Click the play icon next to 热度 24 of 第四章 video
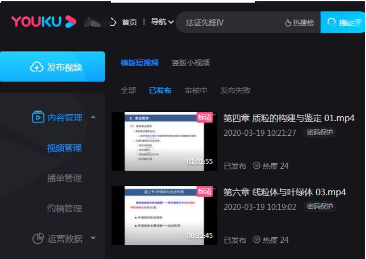 tap(256, 166)
